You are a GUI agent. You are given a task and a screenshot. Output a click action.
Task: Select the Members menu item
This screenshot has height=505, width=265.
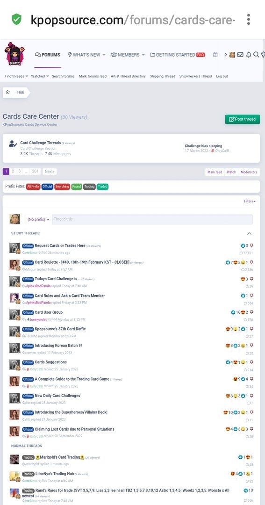(128, 55)
